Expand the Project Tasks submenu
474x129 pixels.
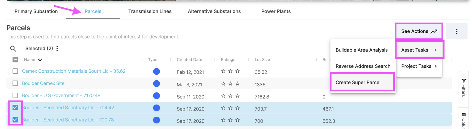click(x=419, y=66)
